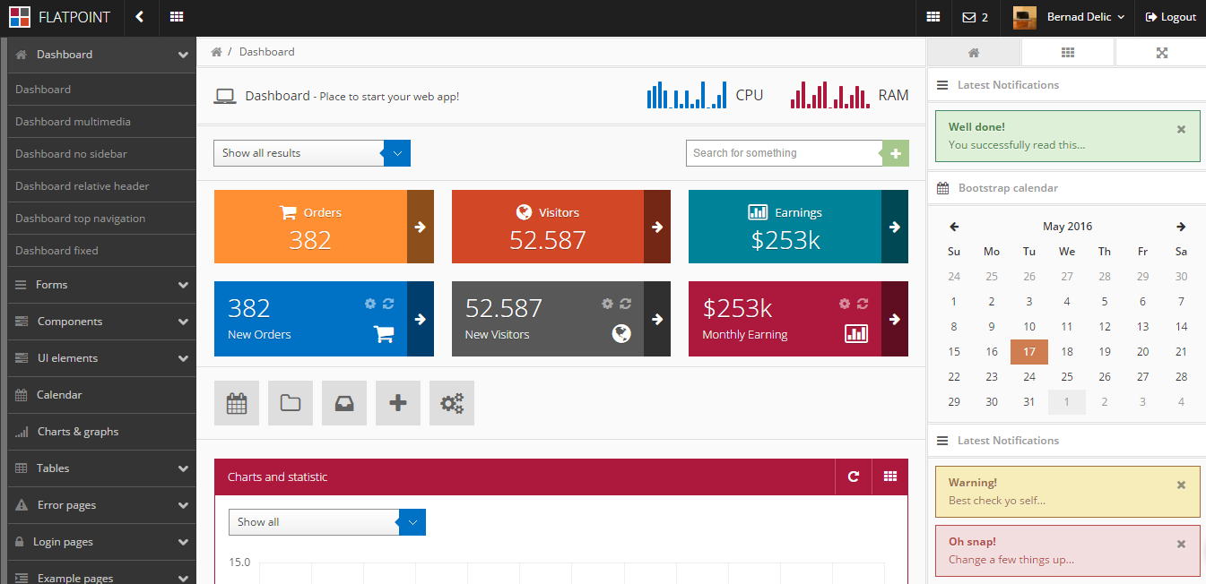Click the inbox tray shortcut button
The image size is (1206, 584).
point(344,403)
